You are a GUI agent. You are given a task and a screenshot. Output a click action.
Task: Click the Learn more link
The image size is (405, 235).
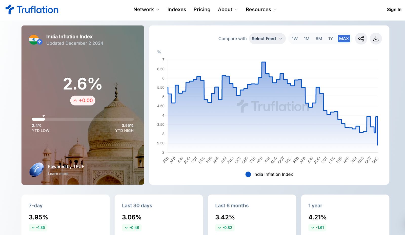coord(58,174)
